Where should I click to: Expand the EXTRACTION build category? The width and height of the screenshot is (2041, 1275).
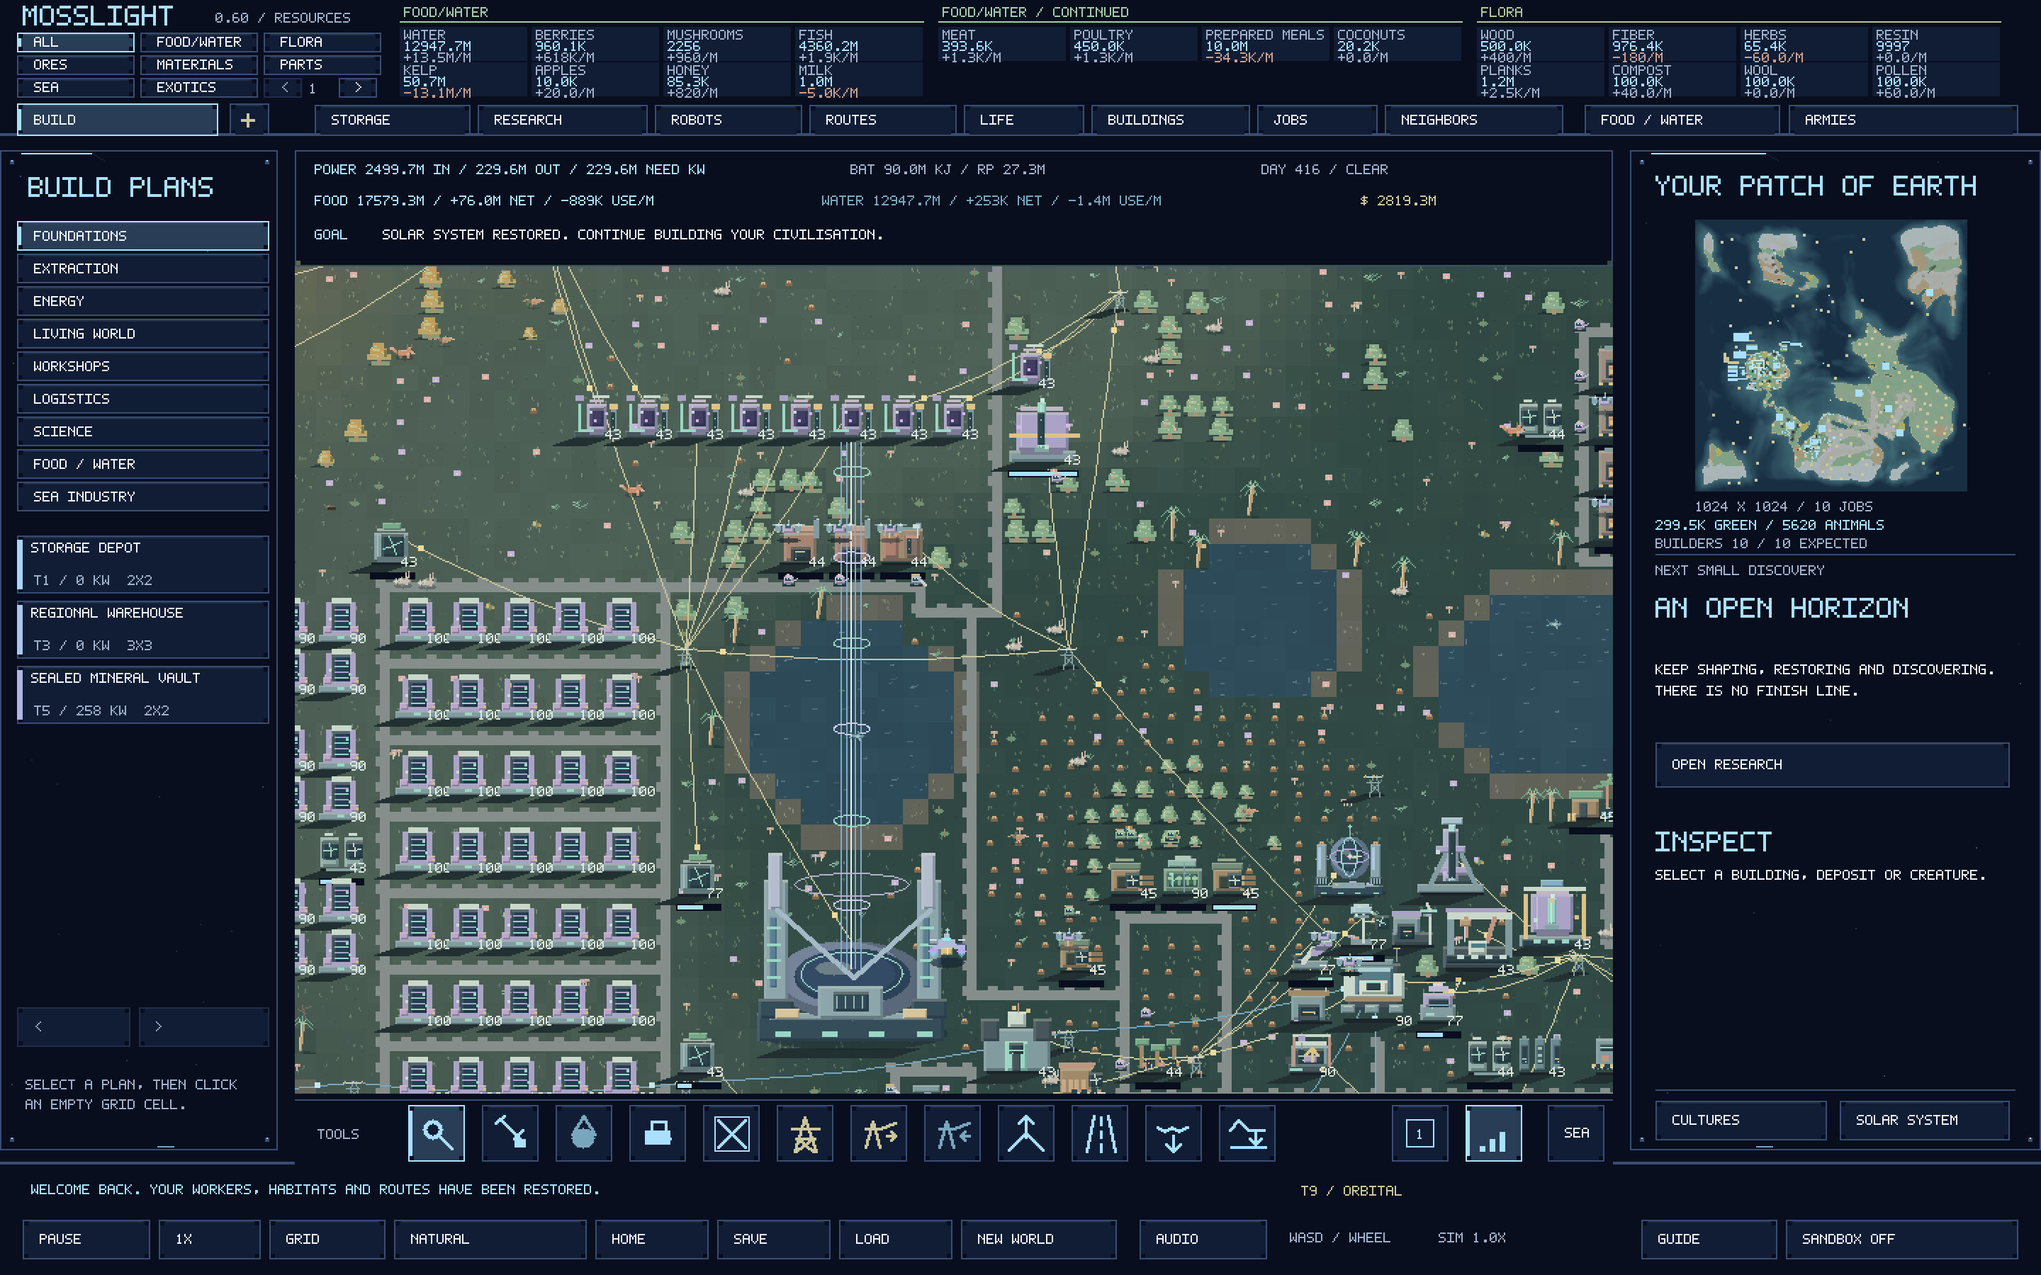(x=143, y=268)
